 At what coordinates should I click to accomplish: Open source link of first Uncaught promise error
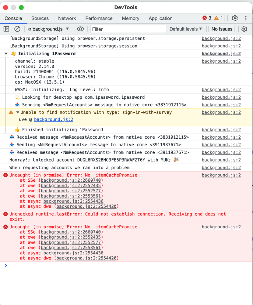point(221,175)
